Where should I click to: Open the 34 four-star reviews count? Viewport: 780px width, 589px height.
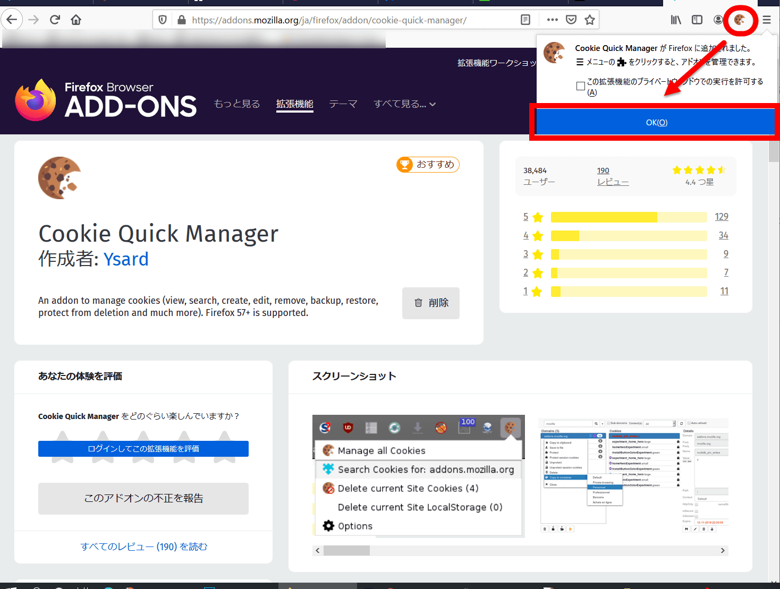[x=724, y=235]
